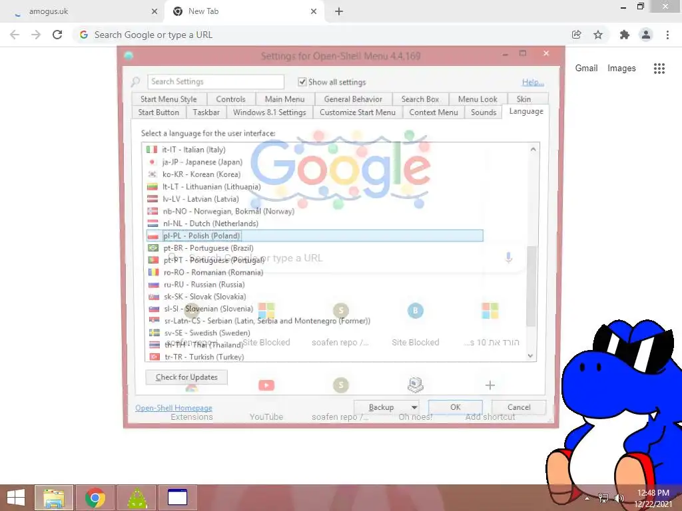Switch to Controls tab
The image size is (682, 511).
(230, 99)
